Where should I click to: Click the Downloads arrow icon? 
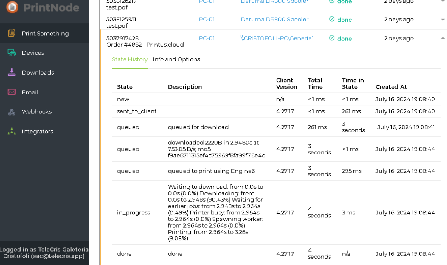[12, 72]
